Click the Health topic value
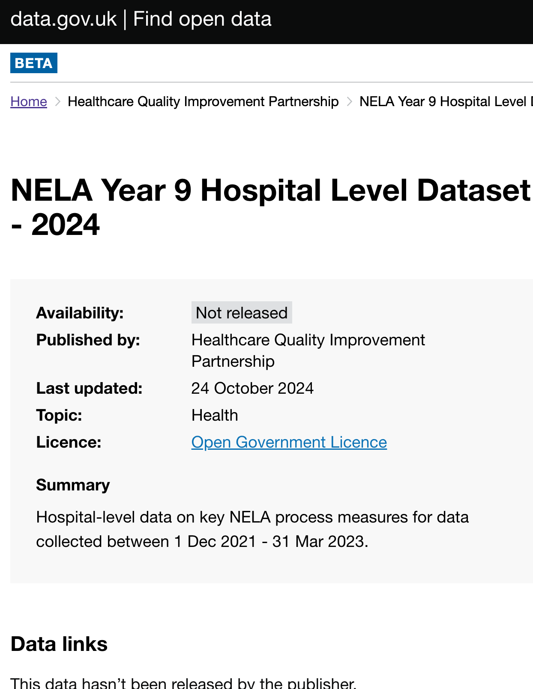Image resolution: width=533 pixels, height=689 pixels. coord(215,415)
